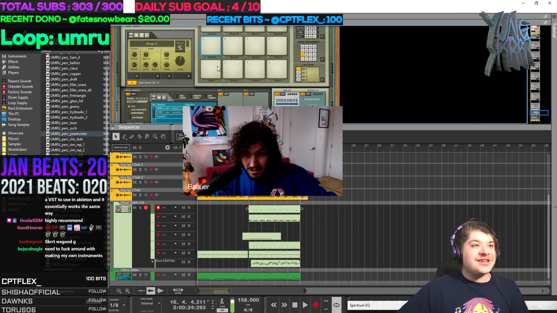Click zoom in magnifier below track list

[x=127, y=291]
